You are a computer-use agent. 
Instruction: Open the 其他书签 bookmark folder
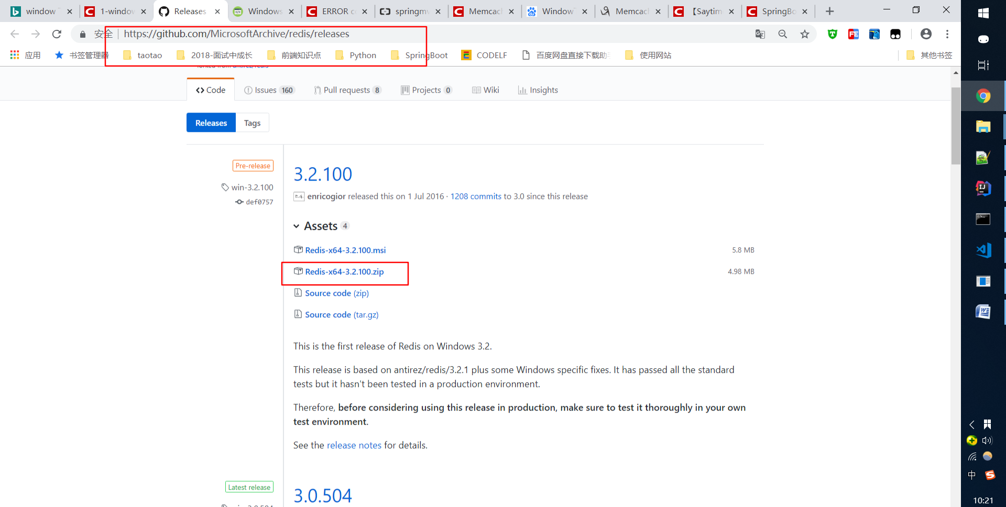[929, 55]
